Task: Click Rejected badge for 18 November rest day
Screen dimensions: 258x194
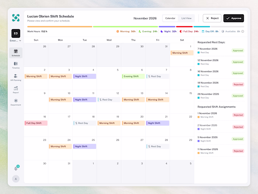Action: (x=238, y=85)
